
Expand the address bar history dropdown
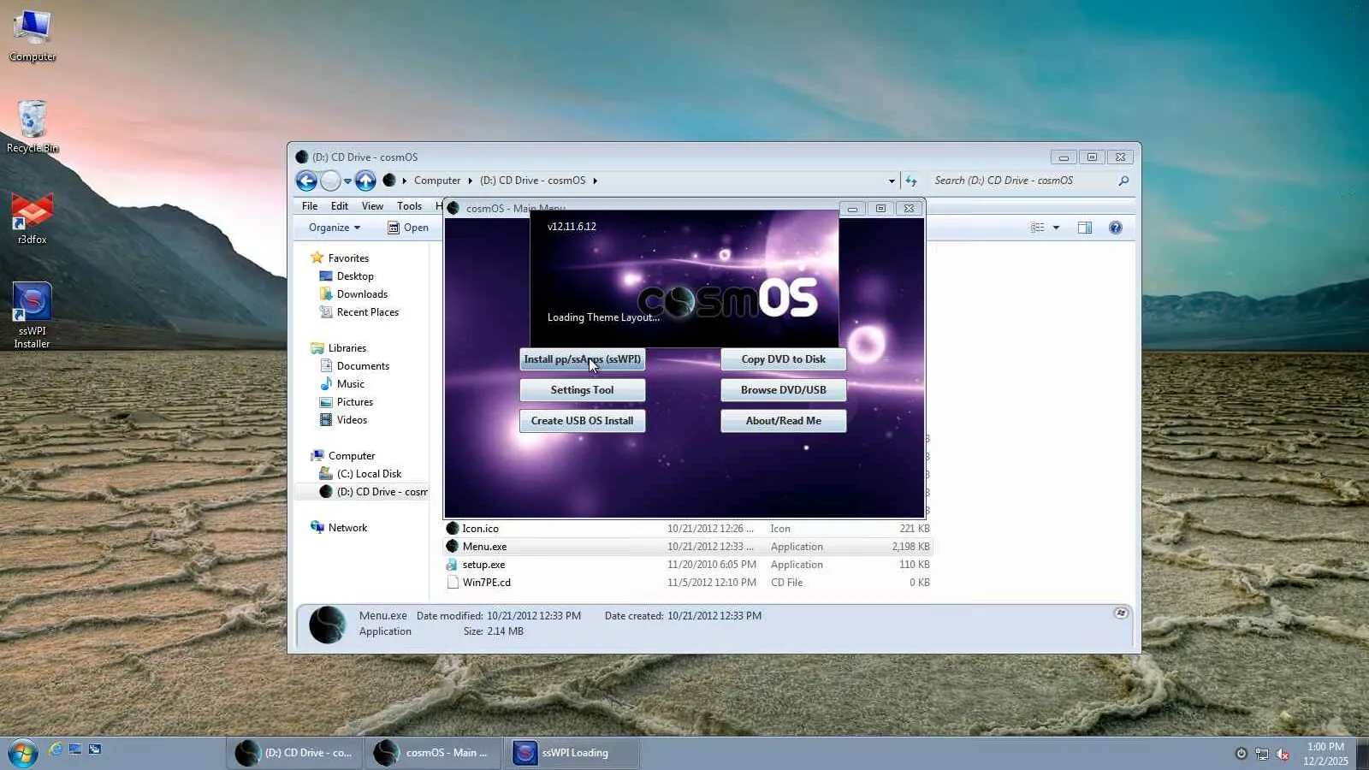point(892,181)
